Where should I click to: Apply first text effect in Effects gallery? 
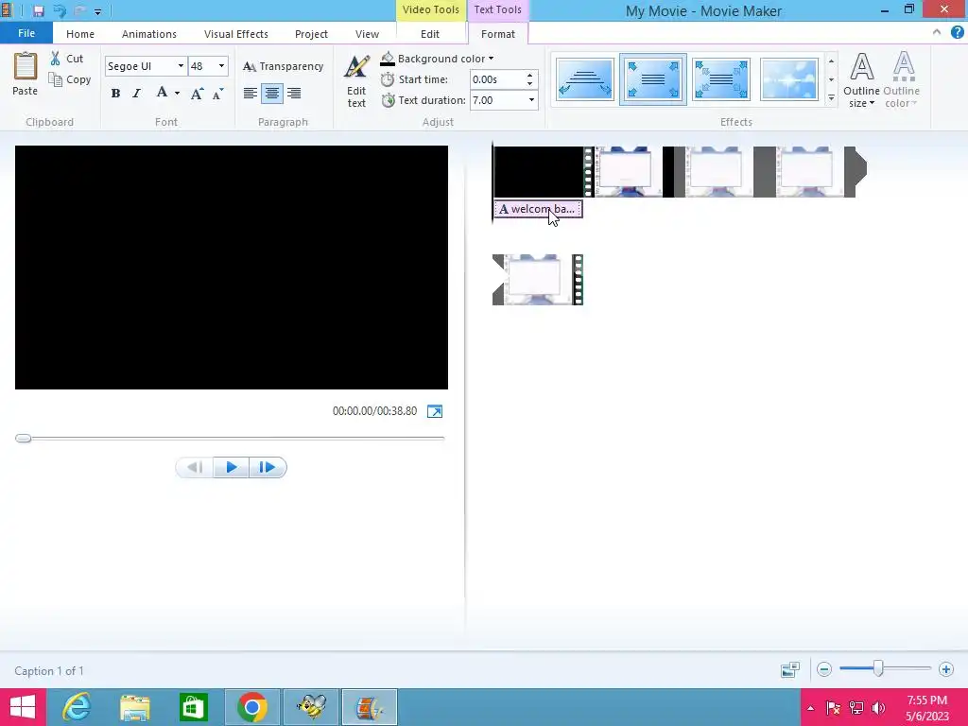click(x=584, y=79)
